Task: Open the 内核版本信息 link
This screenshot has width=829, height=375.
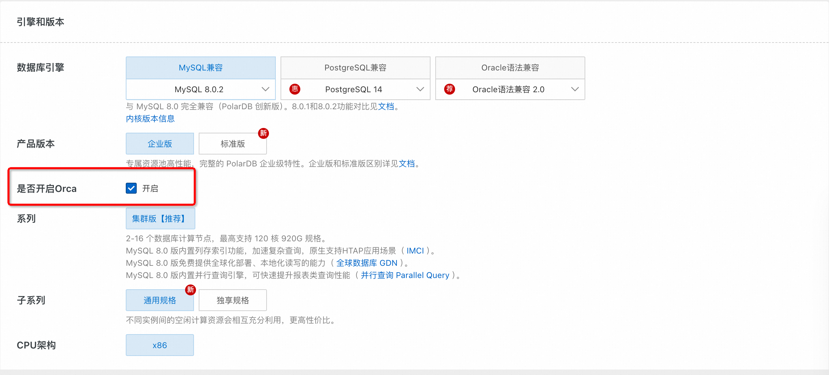Action: click(150, 119)
